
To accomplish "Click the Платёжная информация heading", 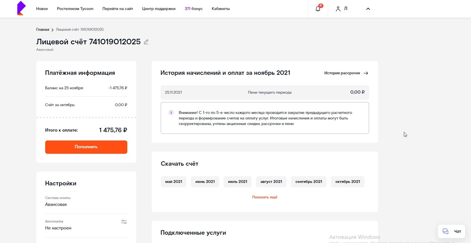I will pyautogui.click(x=80, y=73).
